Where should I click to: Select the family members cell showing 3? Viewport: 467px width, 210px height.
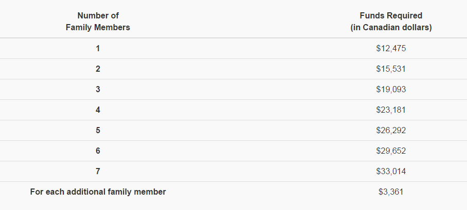coord(98,90)
